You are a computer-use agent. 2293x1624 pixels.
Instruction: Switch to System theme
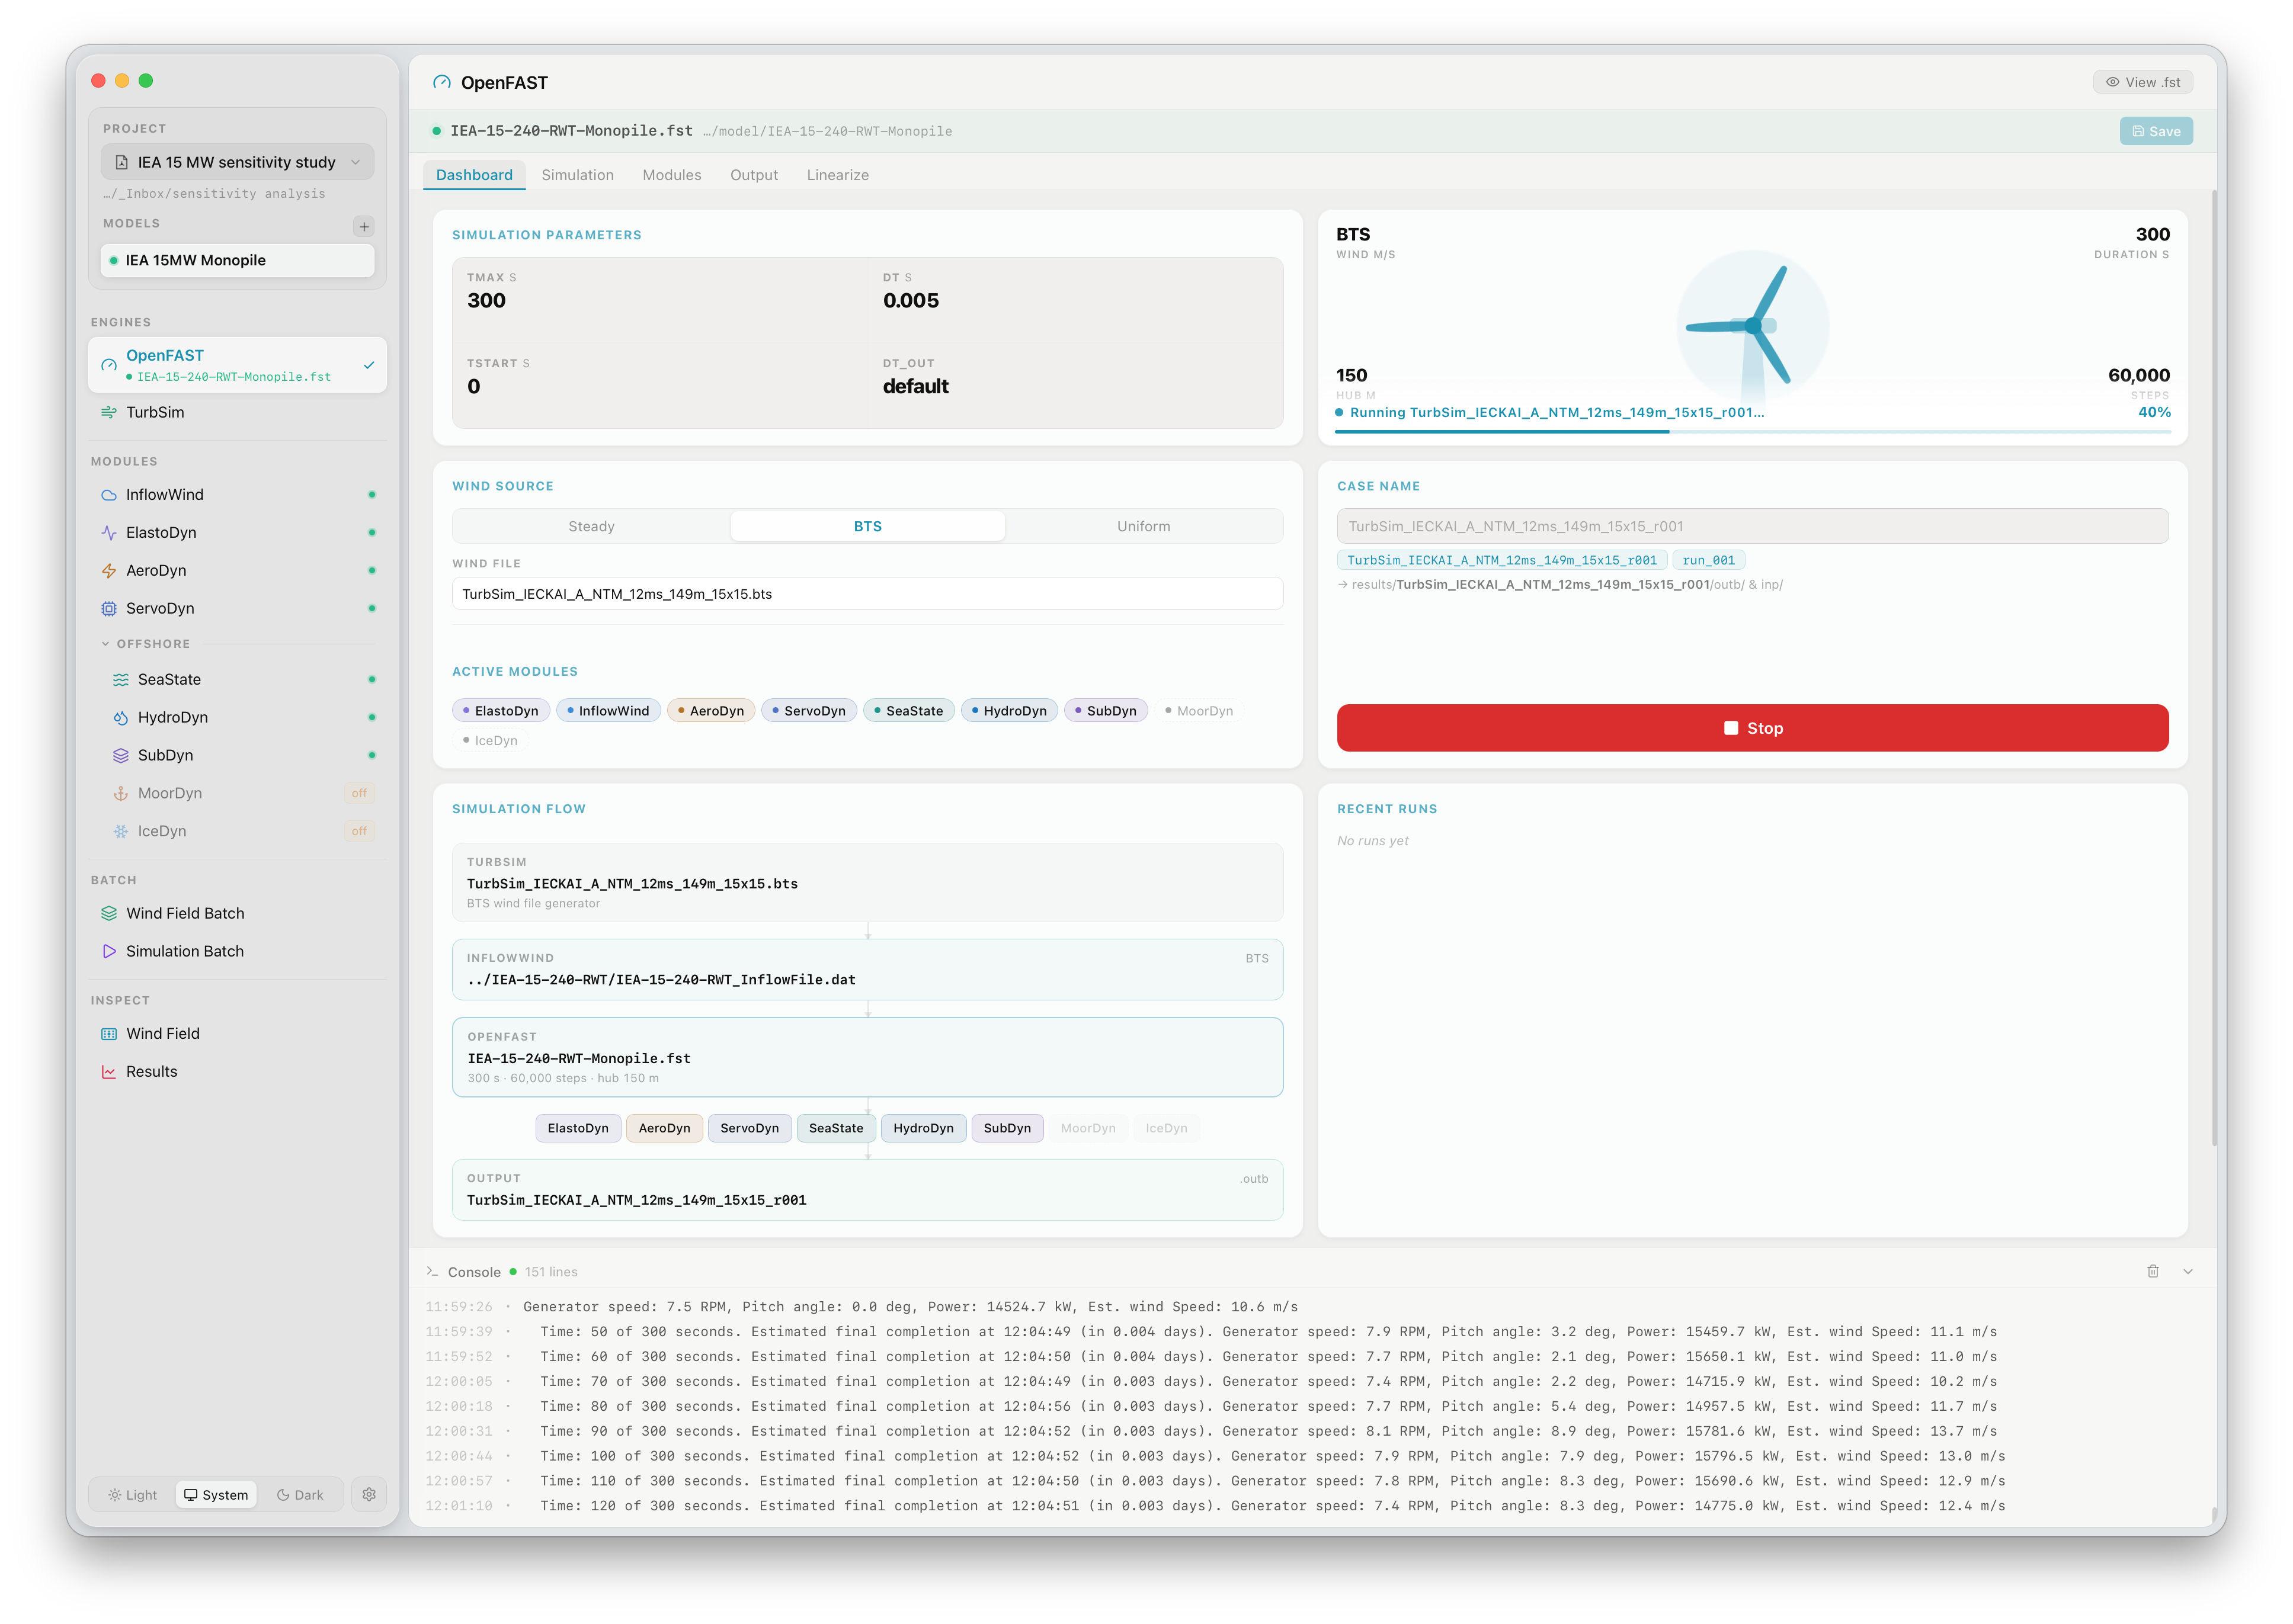click(216, 1496)
